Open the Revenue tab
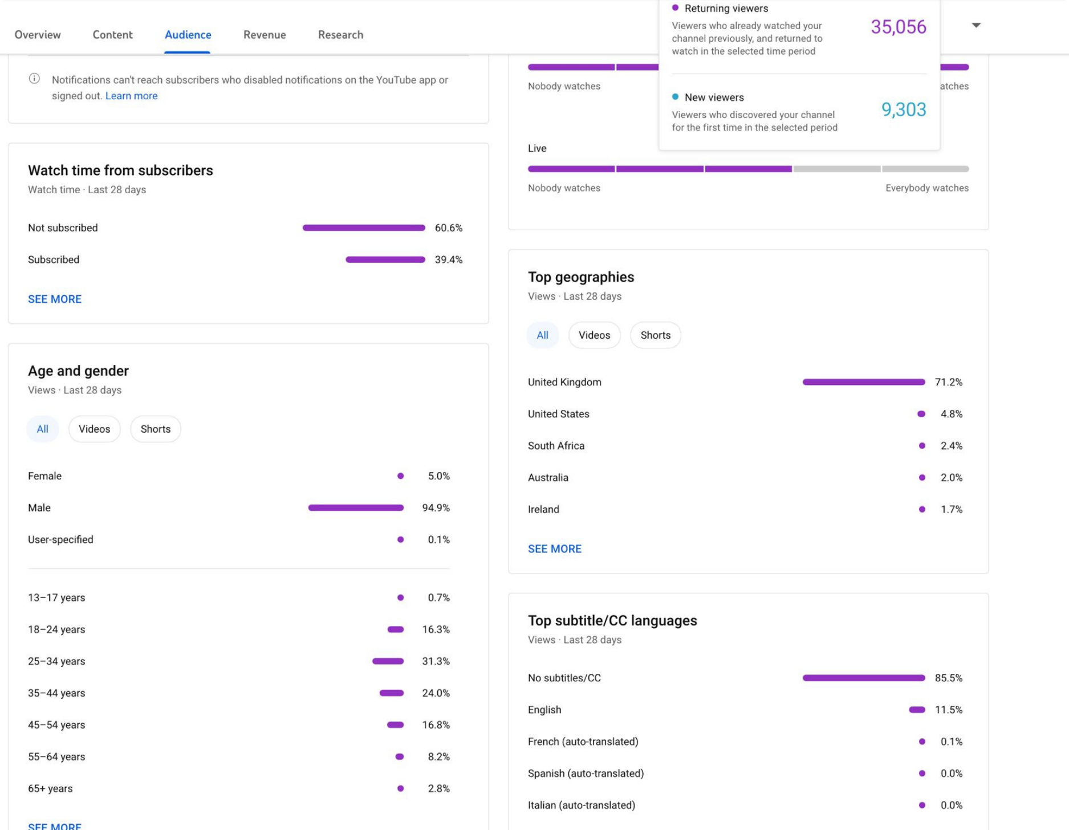Image resolution: width=1069 pixels, height=830 pixels. coord(265,35)
